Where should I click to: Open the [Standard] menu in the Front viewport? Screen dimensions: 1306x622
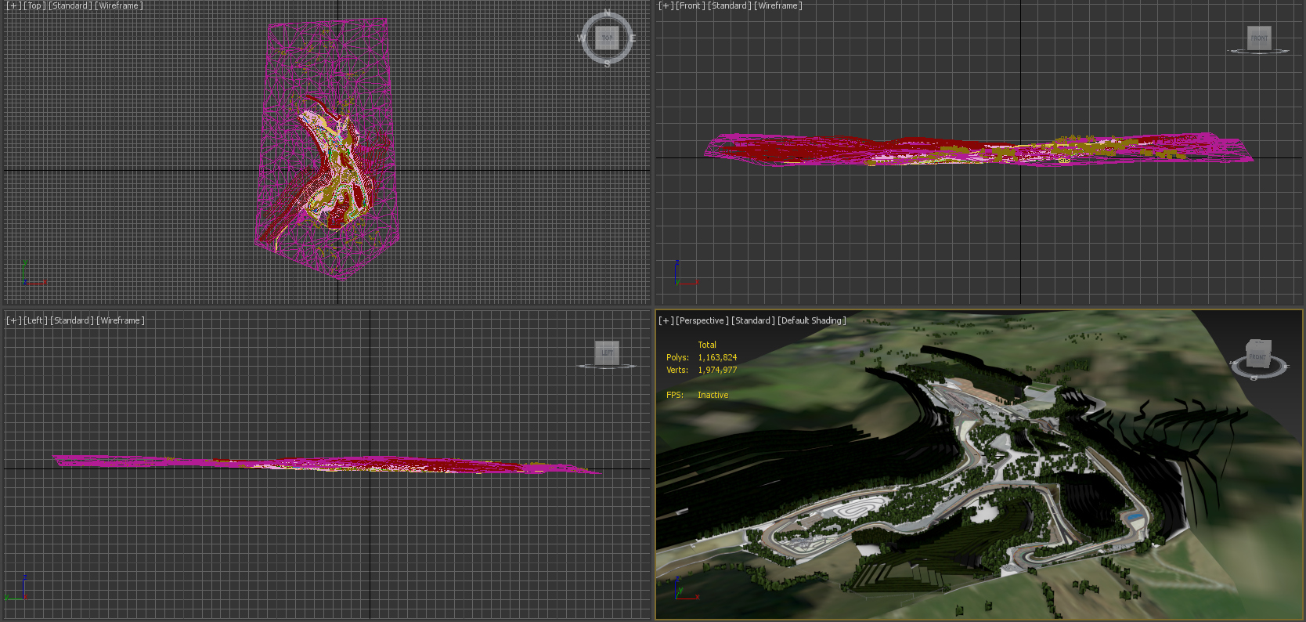(730, 5)
